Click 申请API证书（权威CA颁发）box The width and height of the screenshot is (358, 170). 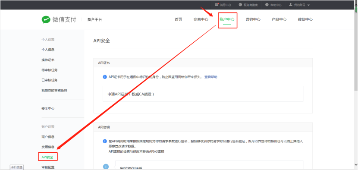pyautogui.click(x=203, y=94)
